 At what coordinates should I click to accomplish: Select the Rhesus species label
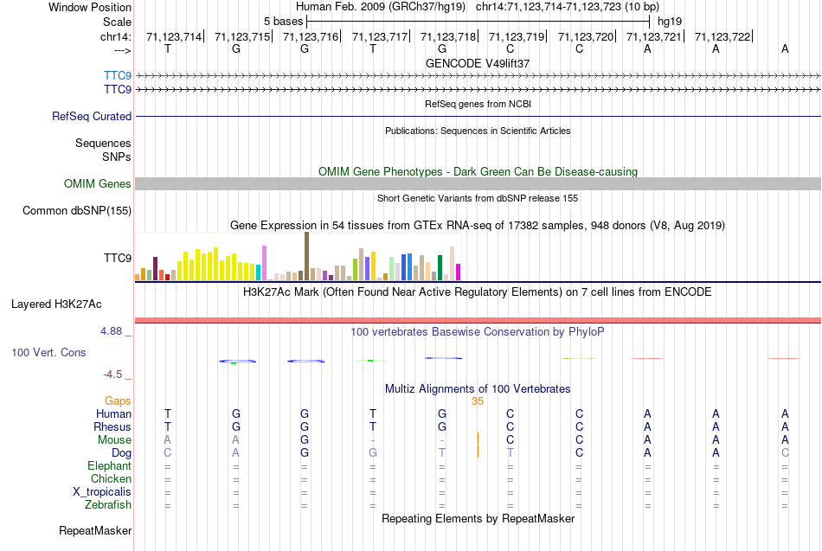pos(112,426)
